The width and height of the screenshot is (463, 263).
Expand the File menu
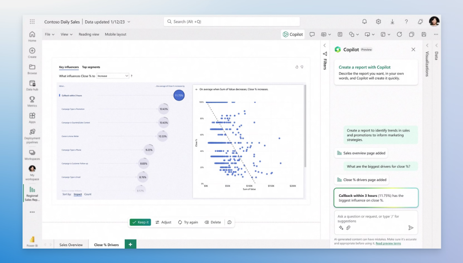click(x=49, y=34)
